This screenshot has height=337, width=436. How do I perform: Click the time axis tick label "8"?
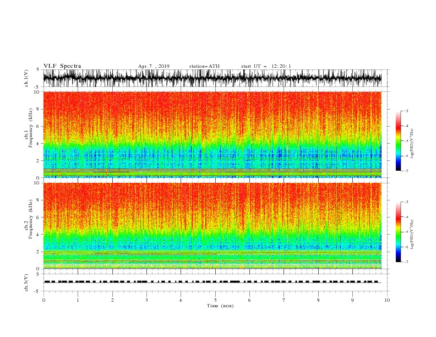[318, 300]
